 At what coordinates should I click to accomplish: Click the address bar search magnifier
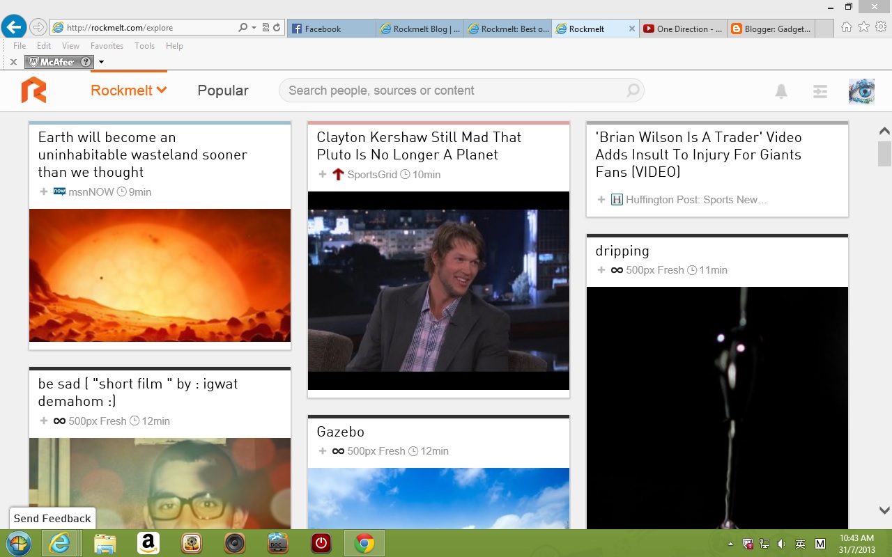pyautogui.click(x=243, y=28)
